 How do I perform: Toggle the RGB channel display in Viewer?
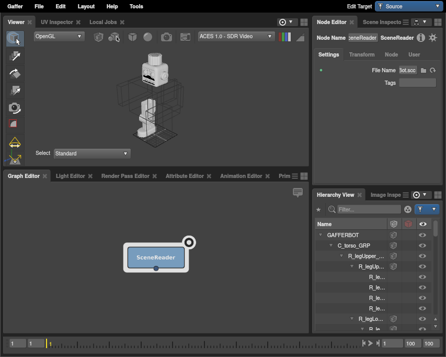pyautogui.click(x=285, y=37)
